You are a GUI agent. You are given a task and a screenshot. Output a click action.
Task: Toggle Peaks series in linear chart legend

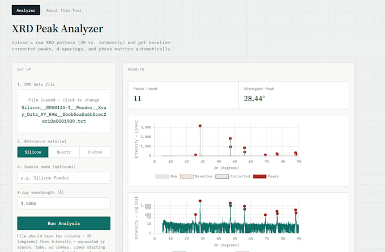click(x=266, y=176)
